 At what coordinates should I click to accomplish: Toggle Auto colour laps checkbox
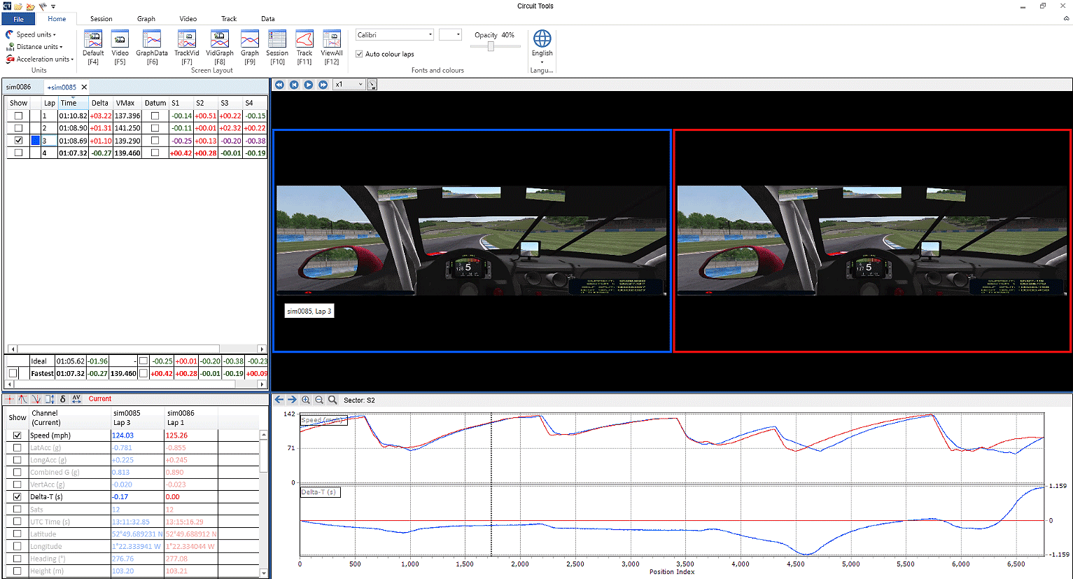pos(359,54)
